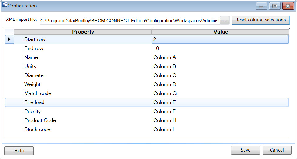
Task: Edit the Start row value 2
Action: [220, 39]
